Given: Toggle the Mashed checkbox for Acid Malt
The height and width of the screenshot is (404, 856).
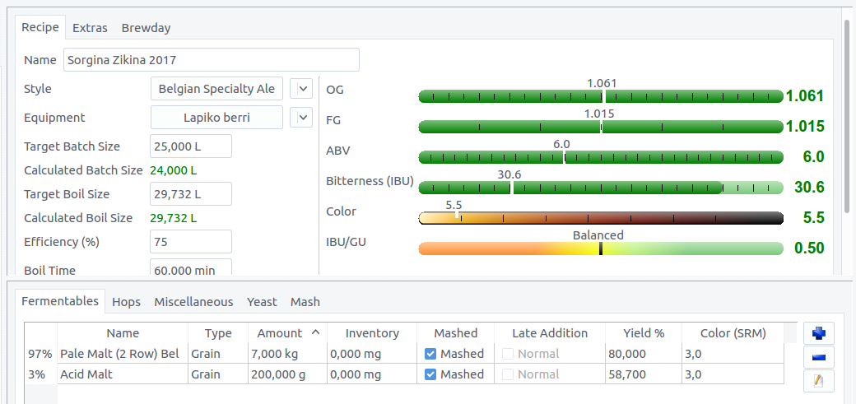Looking at the screenshot, I should coord(430,374).
